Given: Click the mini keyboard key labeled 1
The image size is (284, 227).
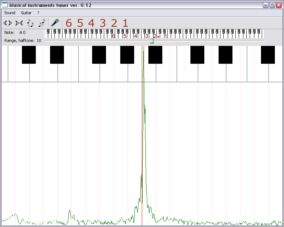Looking at the screenshot, I should (x=166, y=36).
